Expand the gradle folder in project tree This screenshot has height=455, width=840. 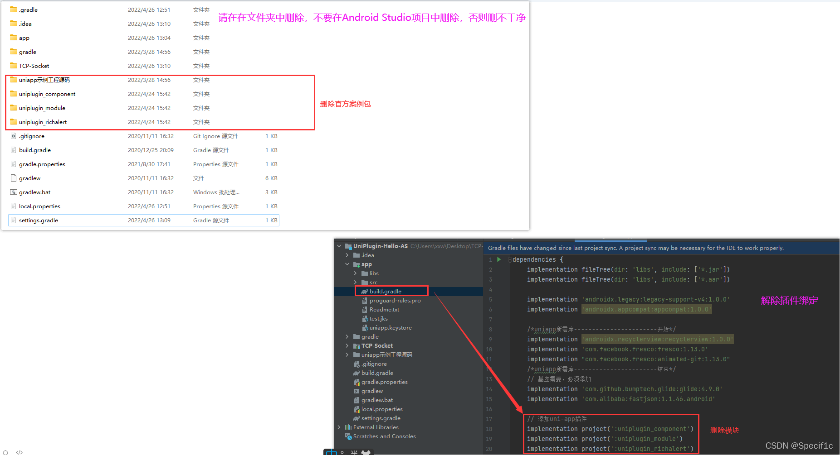(347, 337)
